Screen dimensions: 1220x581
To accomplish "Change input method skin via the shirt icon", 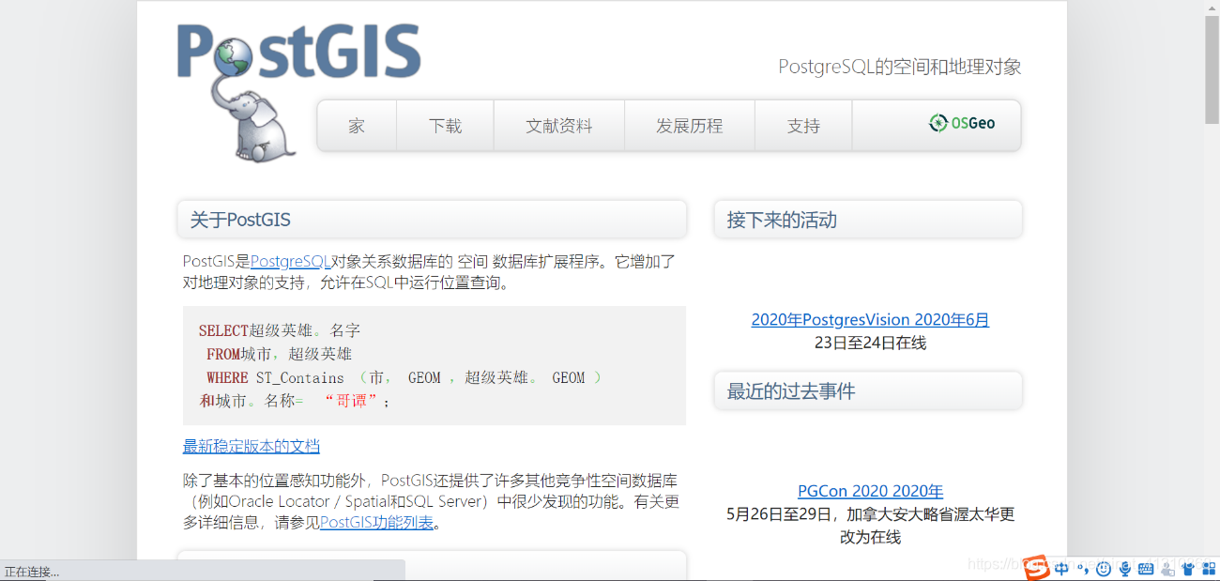I will point(1187,569).
